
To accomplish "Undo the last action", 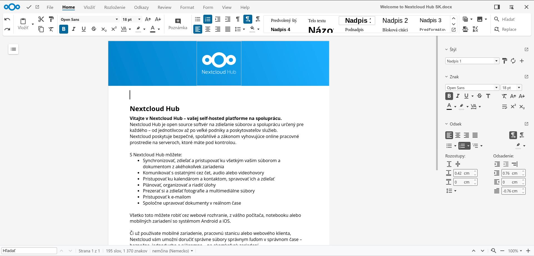I will (x=7, y=19).
